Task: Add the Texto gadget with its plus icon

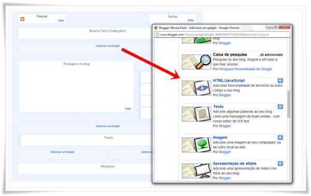Action: (280, 107)
